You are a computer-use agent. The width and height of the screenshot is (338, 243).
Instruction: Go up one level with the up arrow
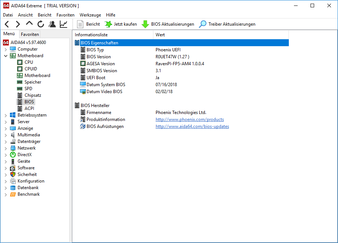click(29, 24)
